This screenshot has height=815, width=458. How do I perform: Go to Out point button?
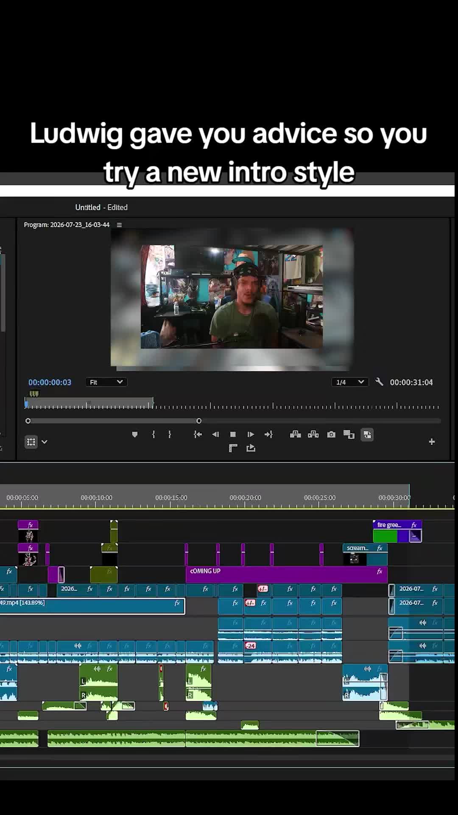[x=268, y=434]
